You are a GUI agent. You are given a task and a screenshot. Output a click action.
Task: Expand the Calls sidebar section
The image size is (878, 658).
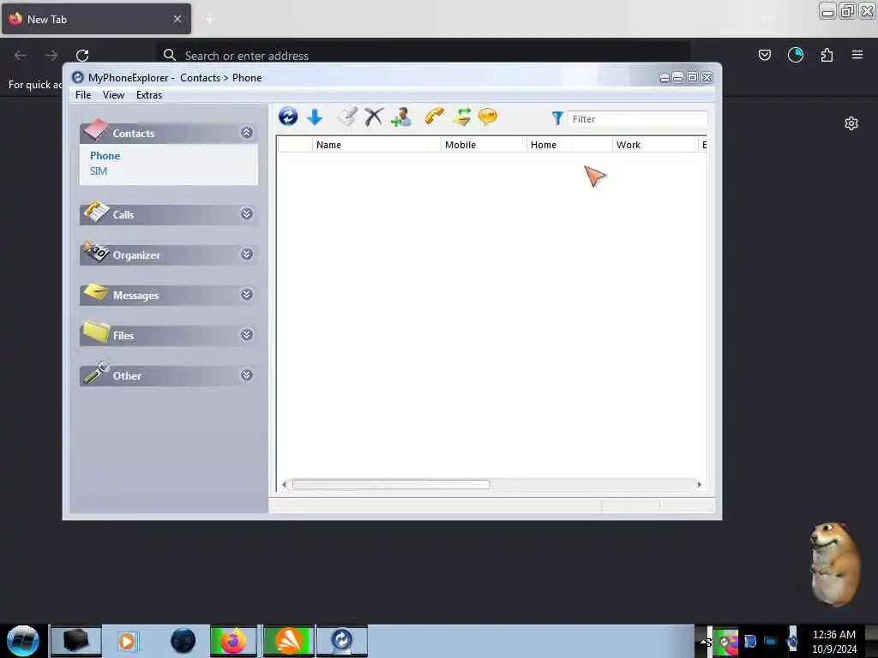pos(246,213)
